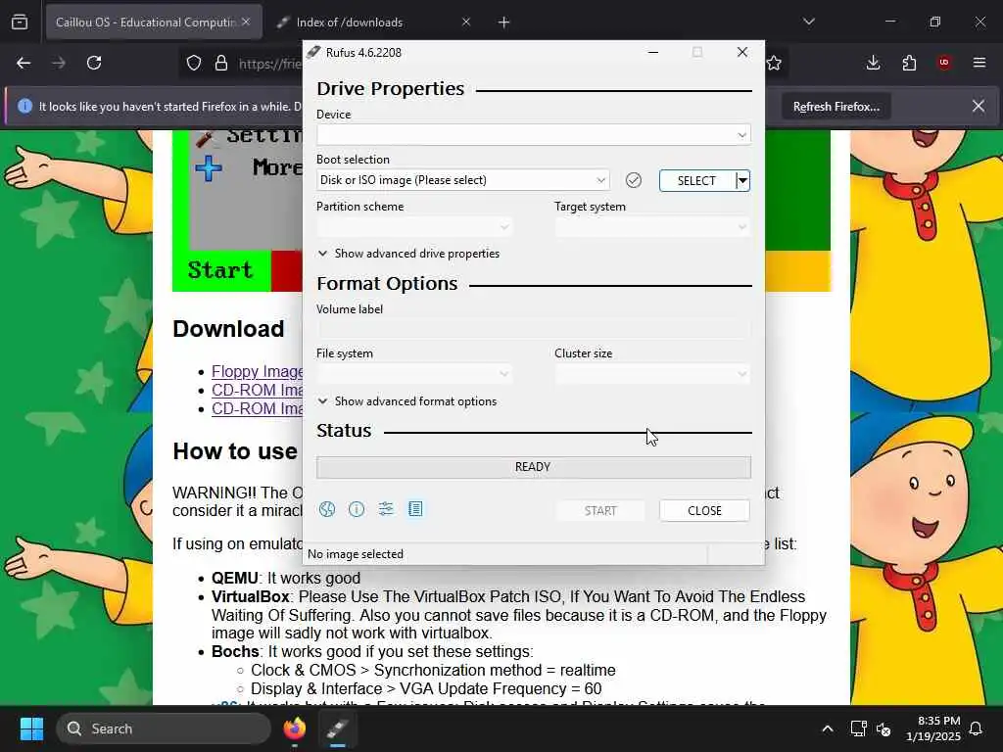1003x752 pixels.
Task: Click the network tray icon
Action: (x=858, y=728)
